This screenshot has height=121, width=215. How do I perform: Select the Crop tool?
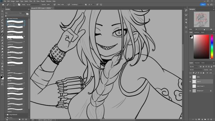(x=2, y=23)
